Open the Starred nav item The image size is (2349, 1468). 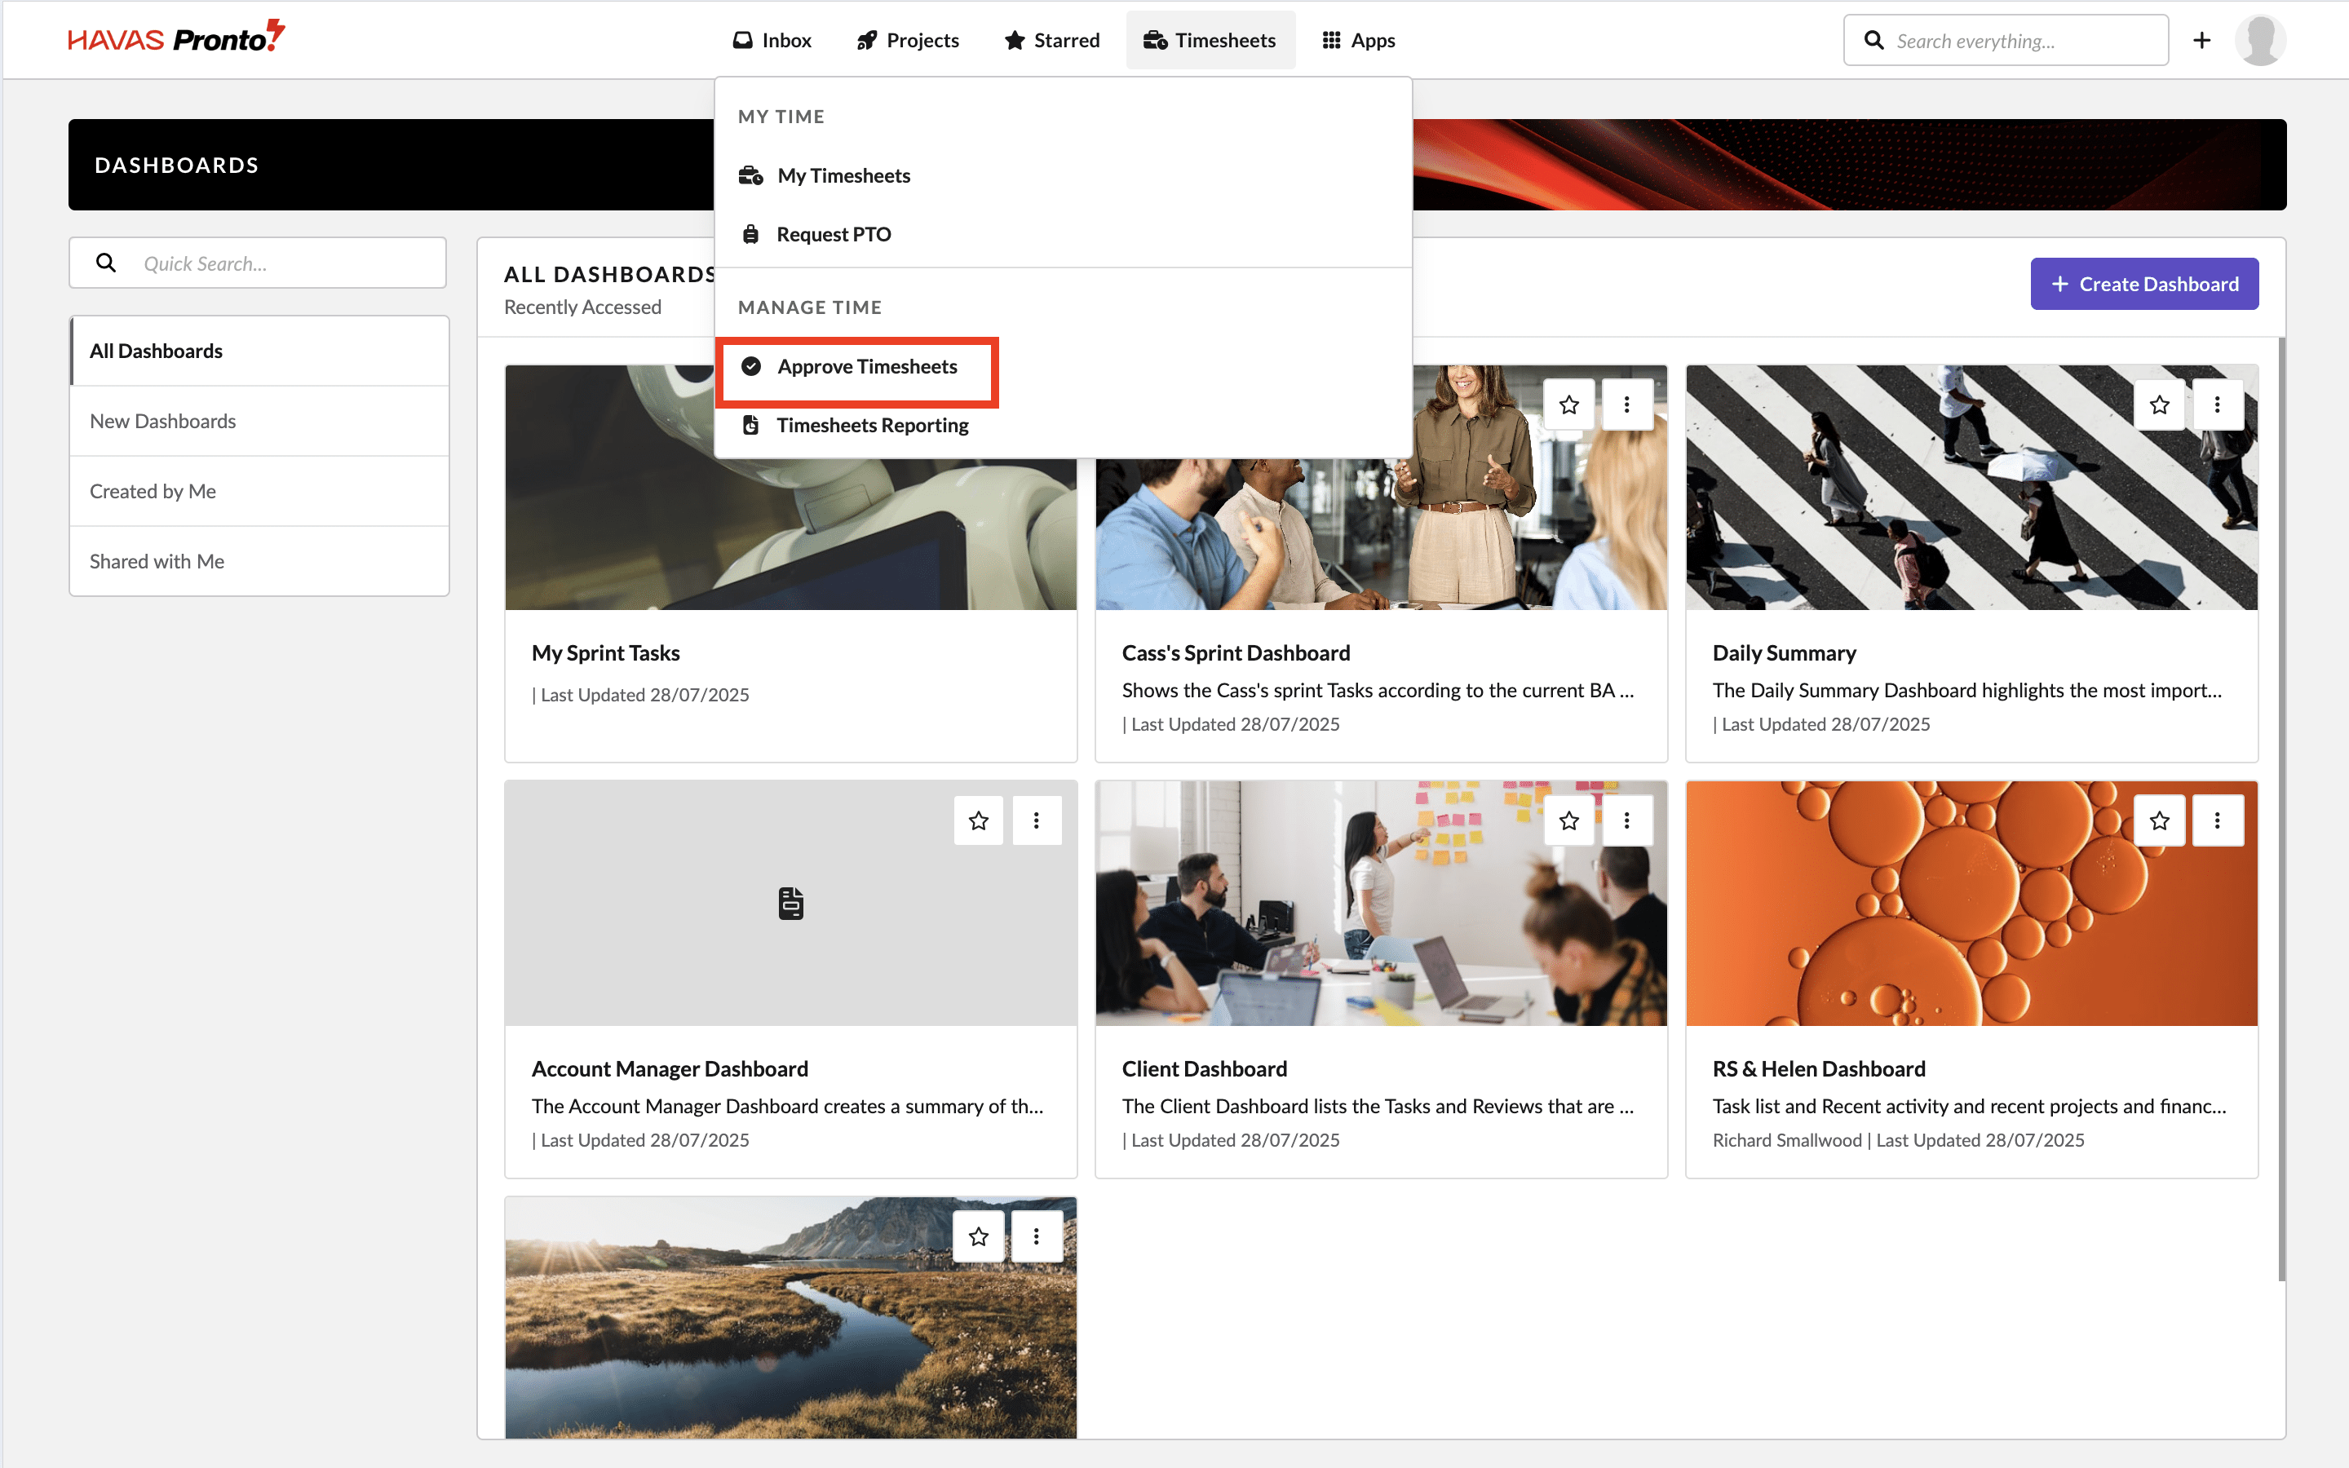coord(1052,40)
